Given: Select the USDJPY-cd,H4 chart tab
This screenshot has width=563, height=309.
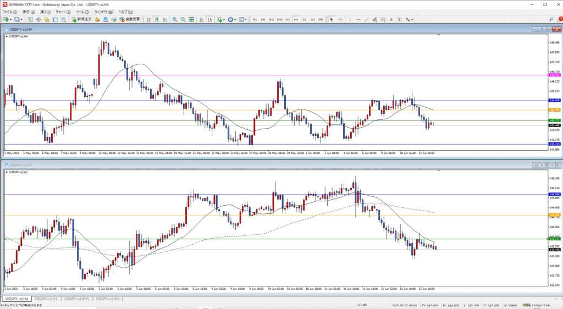Looking at the screenshot, I should point(16,299).
